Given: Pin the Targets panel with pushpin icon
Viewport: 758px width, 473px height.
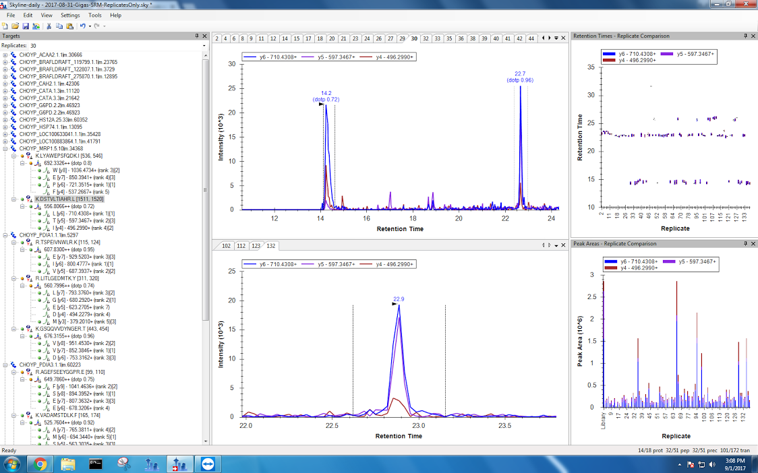Looking at the screenshot, I should coord(196,36).
